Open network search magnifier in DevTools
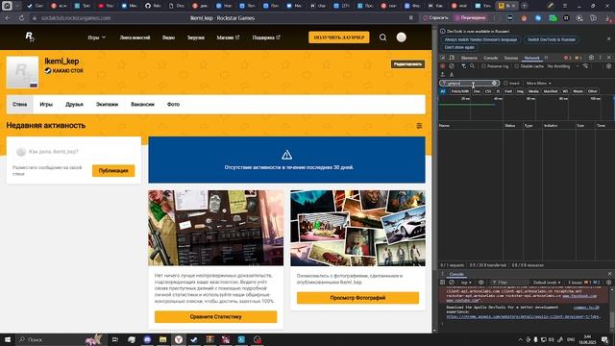Image resolution: width=615 pixels, height=346 pixels. [472, 66]
